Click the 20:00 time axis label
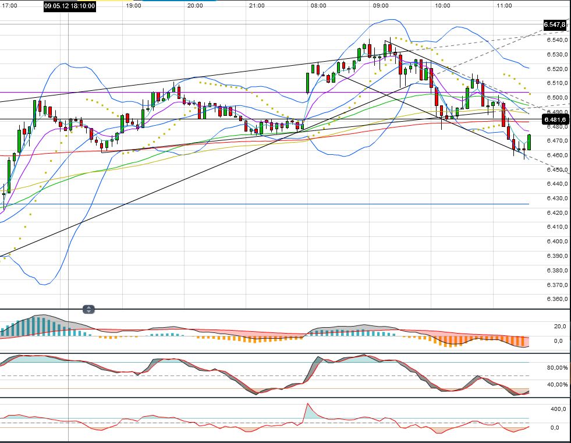The width and height of the screenshot is (571, 443). click(x=195, y=6)
